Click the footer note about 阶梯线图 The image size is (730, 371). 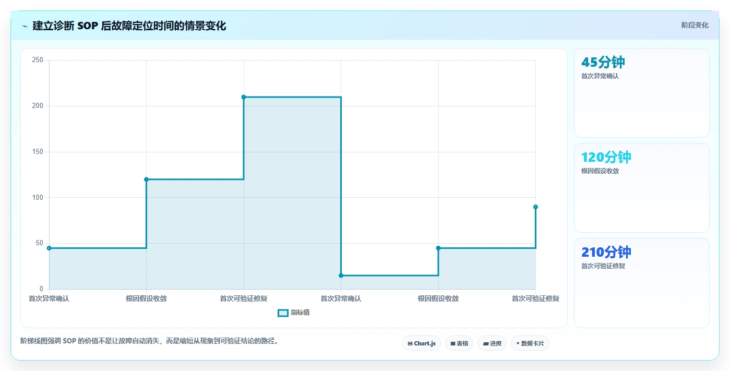(150, 341)
